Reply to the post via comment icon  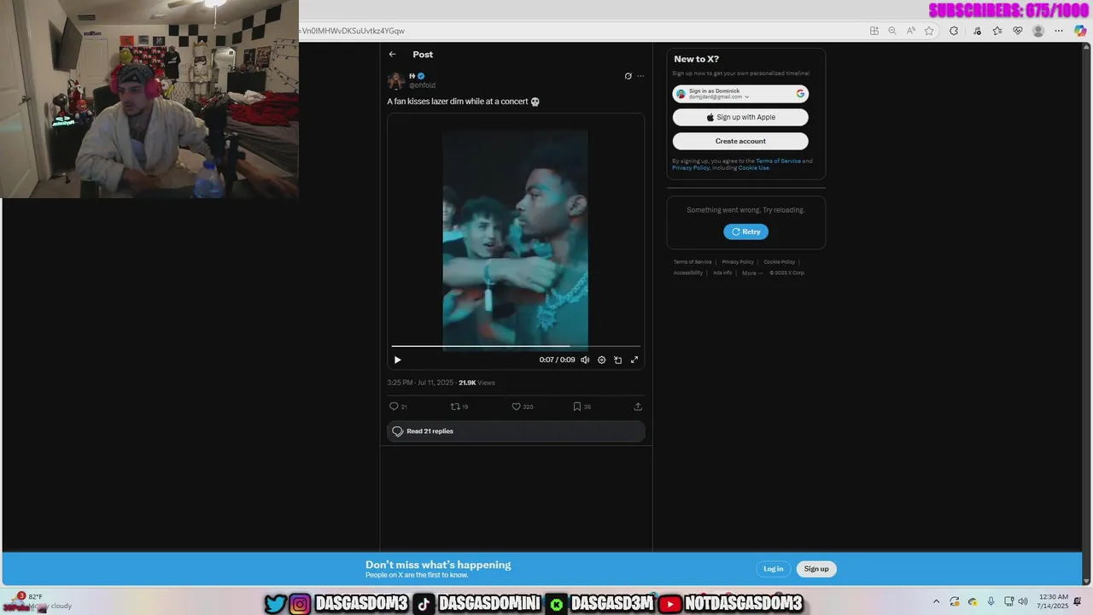(394, 407)
